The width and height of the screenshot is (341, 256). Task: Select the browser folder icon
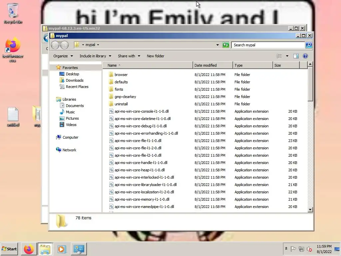point(111,74)
